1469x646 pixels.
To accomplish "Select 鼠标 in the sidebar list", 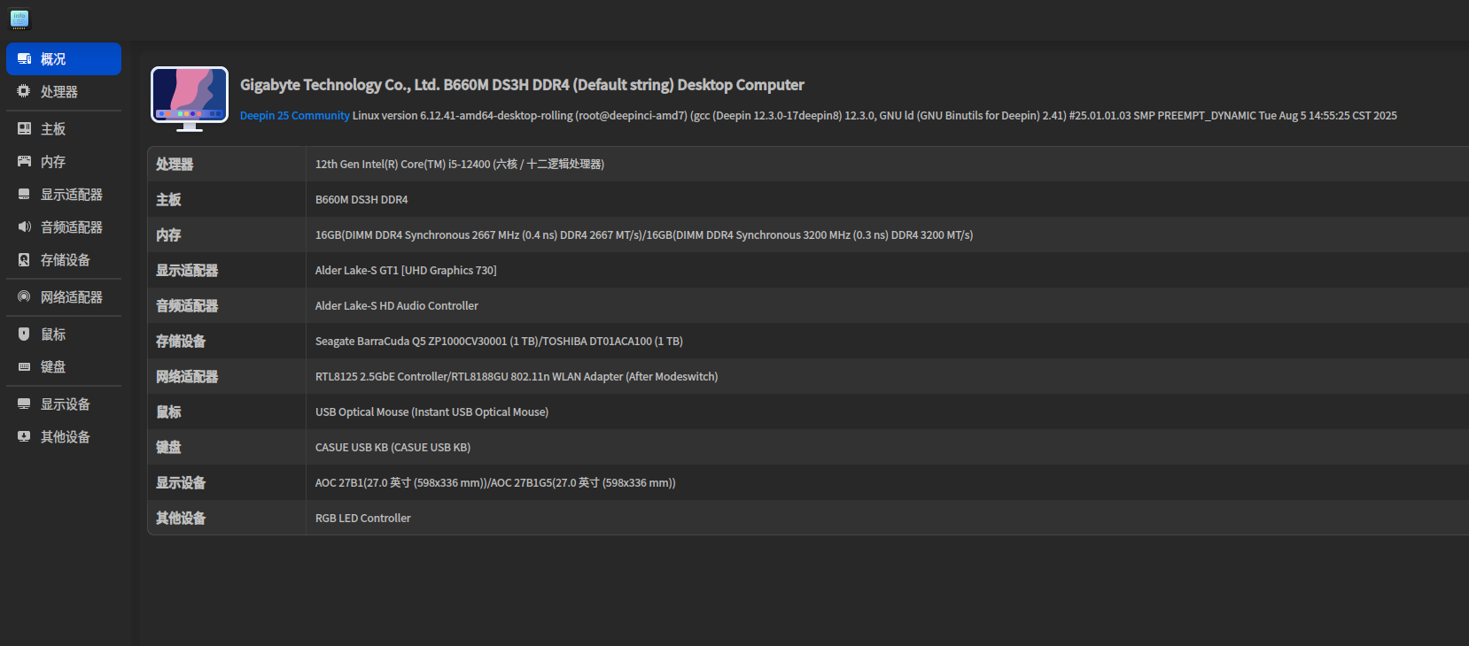I will 64,335.
